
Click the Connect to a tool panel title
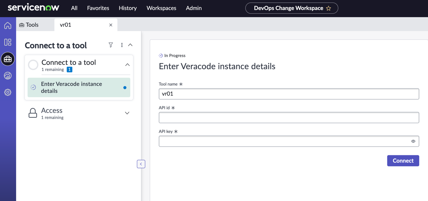[56, 45]
